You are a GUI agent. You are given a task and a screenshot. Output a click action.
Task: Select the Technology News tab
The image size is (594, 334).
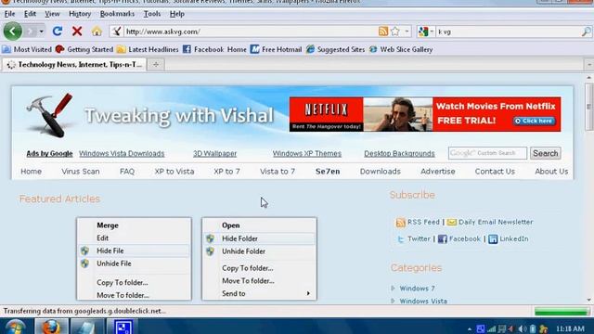click(x=74, y=65)
